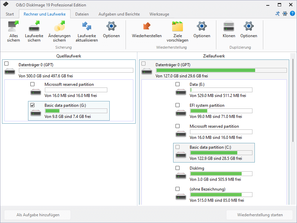Open Optionen gear in Duplizierung group
Screen dimensions: 297x223
coord(249,26)
